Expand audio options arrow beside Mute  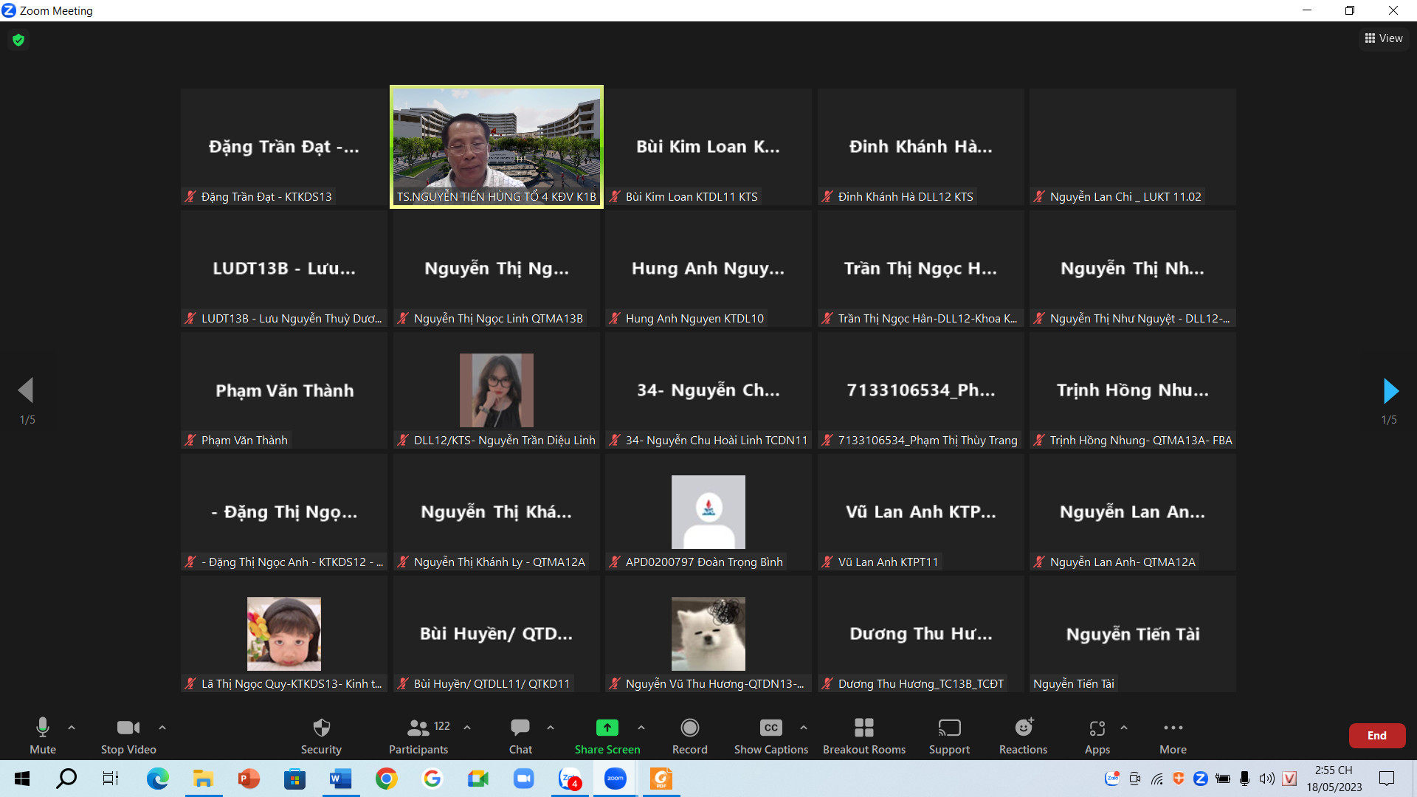point(72,728)
